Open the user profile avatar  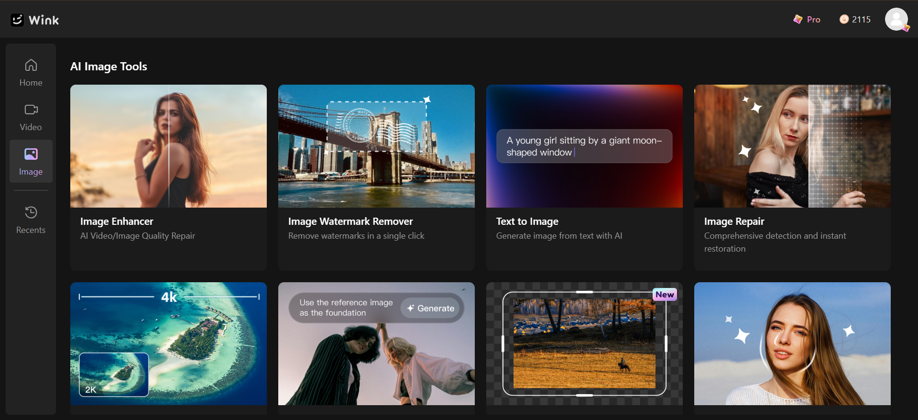[896, 19]
